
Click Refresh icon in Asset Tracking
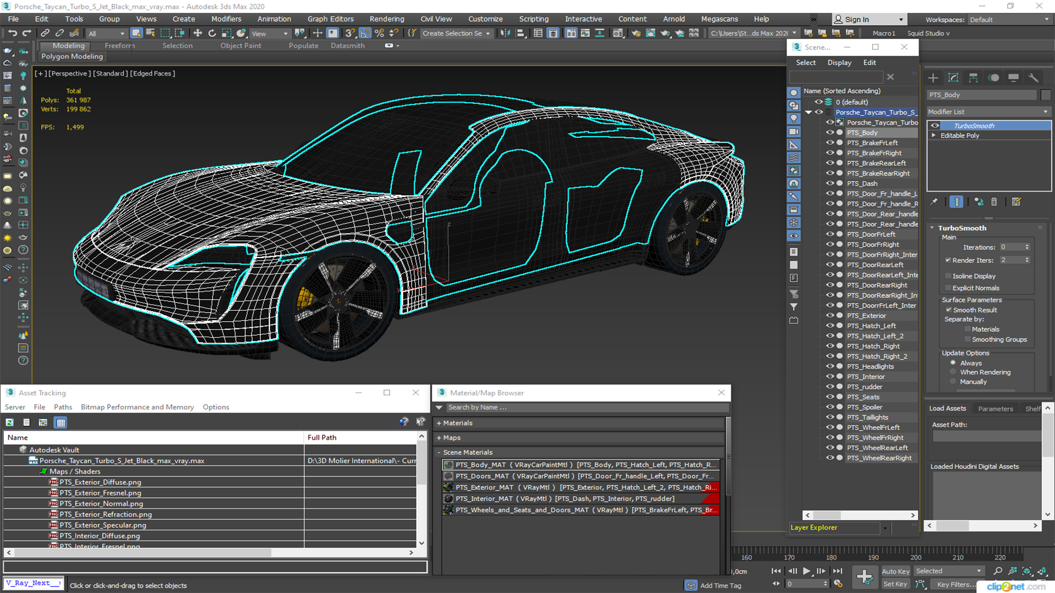point(9,422)
